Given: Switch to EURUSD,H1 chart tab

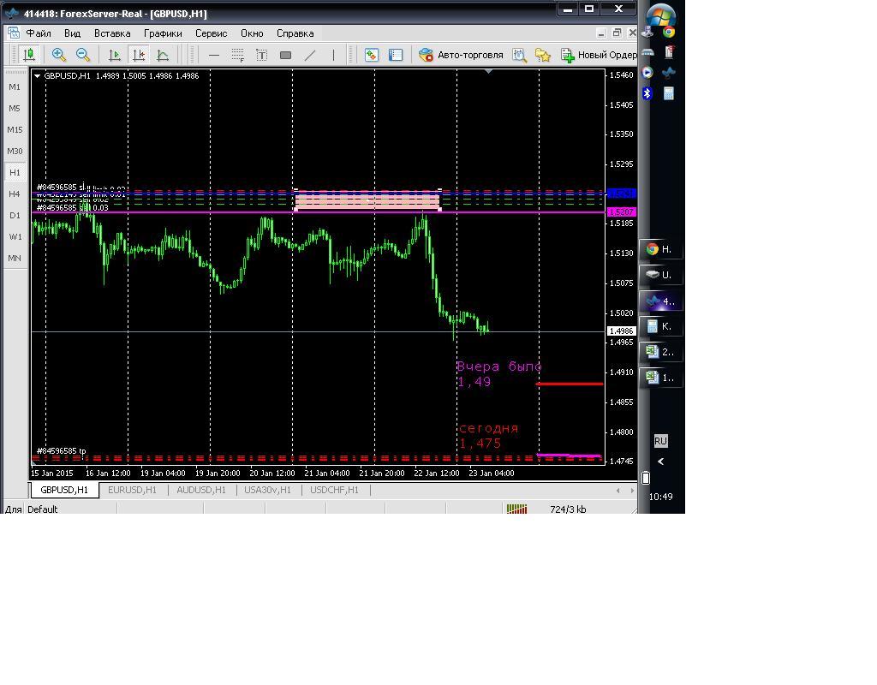Looking at the screenshot, I should [x=132, y=490].
